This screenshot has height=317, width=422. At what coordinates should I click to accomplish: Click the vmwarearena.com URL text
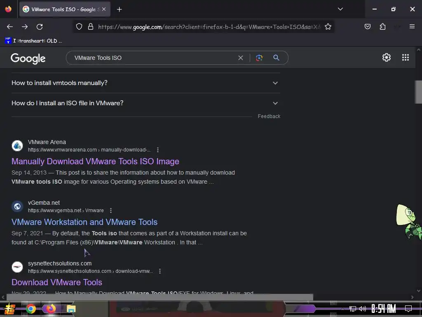click(x=89, y=149)
